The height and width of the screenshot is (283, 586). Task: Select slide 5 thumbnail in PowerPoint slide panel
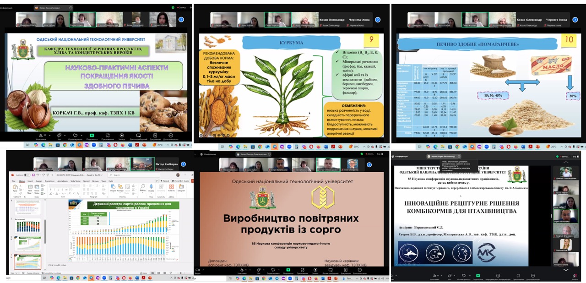27,226
